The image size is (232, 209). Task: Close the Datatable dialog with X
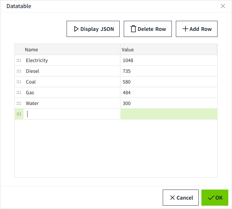(223, 6)
